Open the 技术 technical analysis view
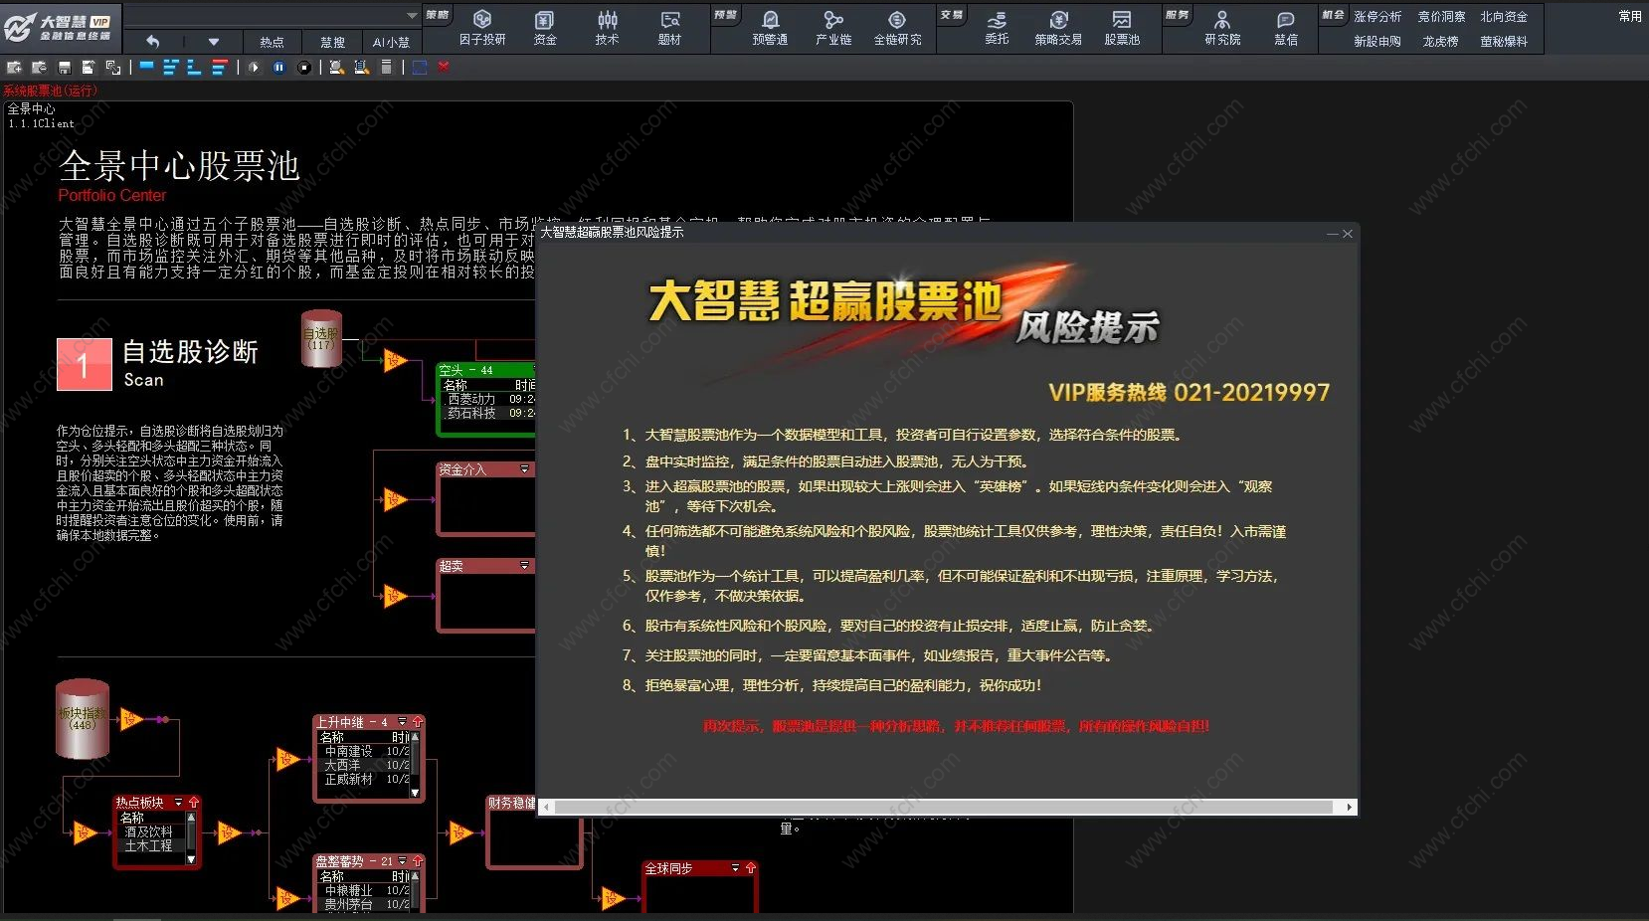The height and width of the screenshot is (921, 1649). pyautogui.click(x=607, y=27)
